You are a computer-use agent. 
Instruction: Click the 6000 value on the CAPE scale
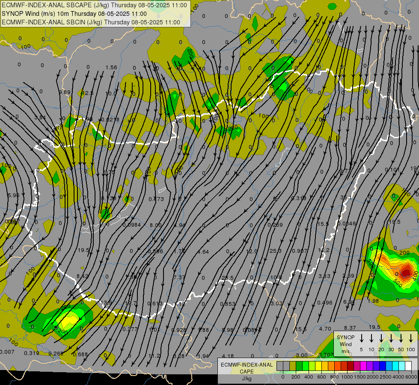[x=412, y=377]
